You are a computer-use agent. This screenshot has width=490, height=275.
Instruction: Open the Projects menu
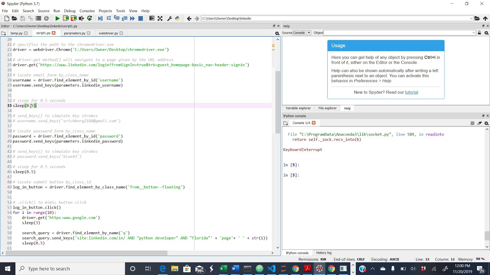[105, 11]
